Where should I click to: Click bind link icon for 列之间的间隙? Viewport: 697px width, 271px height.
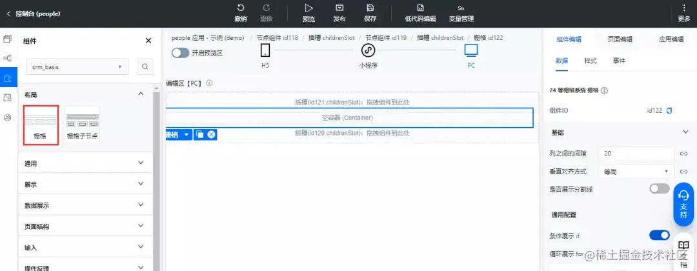[683, 154]
